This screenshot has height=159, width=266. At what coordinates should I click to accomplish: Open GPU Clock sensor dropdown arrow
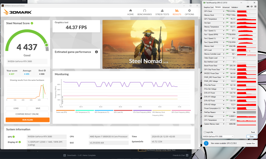point(223,11)
